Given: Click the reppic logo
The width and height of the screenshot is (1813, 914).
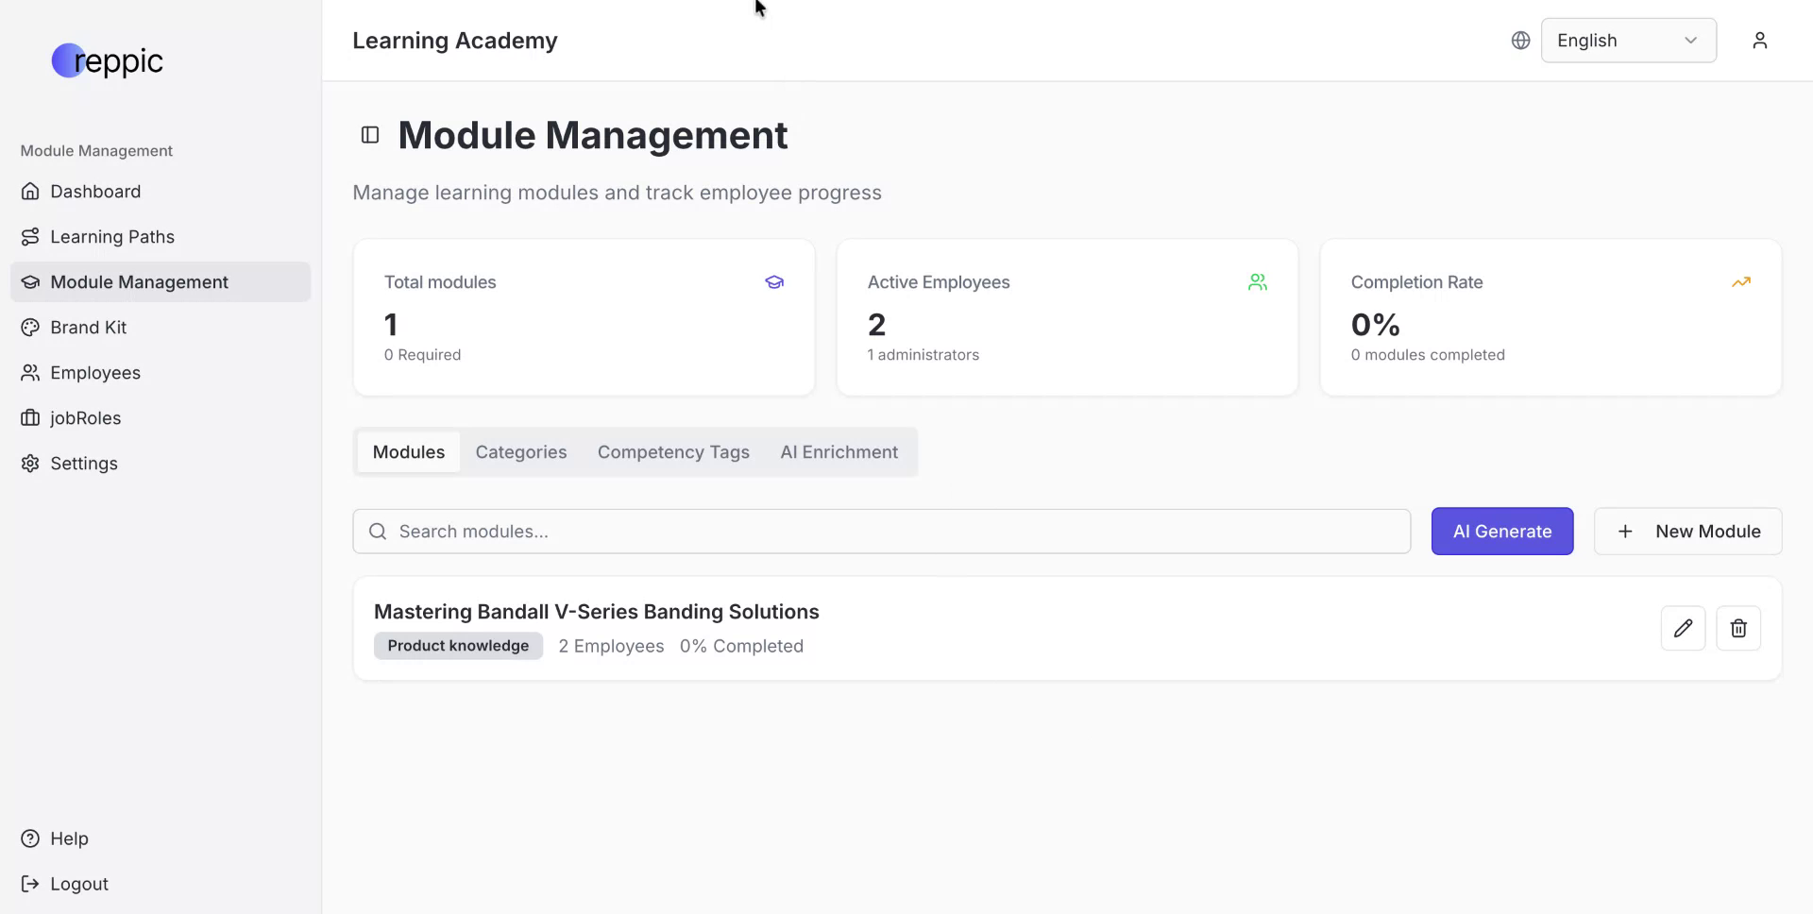Looking at the screenshot, I should (x=107, y=61).
